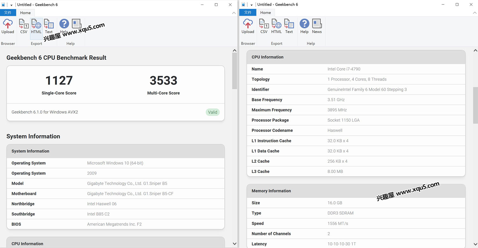Click '1 Processor, 4 Cores, 8 Threads' value

(x=357, y=79)
